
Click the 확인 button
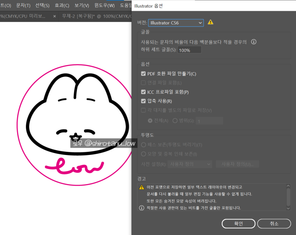tap(238, 224)
